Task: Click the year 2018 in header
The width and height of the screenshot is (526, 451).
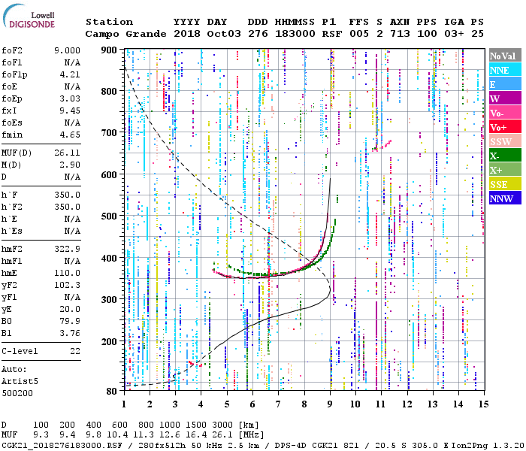Action: 187,34
